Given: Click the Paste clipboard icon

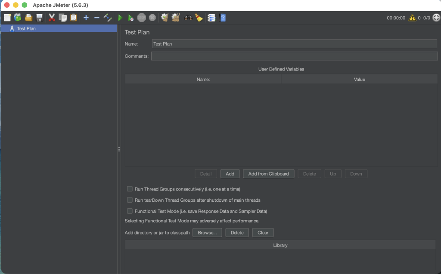Looking at the screenshot, I should (73, 18).
